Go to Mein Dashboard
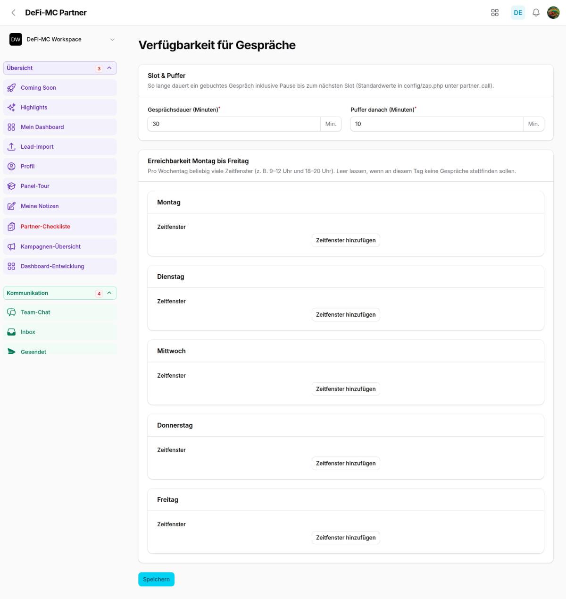Screen dimensions: 566x599 [x=60, y=127]
